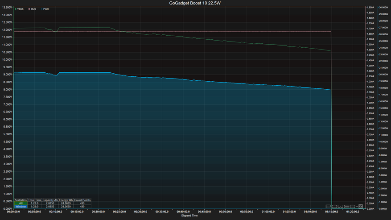The image size is (391, 220).
Task: Click the 9.000V voltage axis label
Action: (x=7, y=75)
